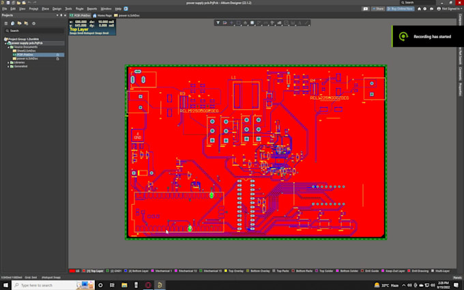Select the Place Via tool
The image size is (464, 290).
272,23
